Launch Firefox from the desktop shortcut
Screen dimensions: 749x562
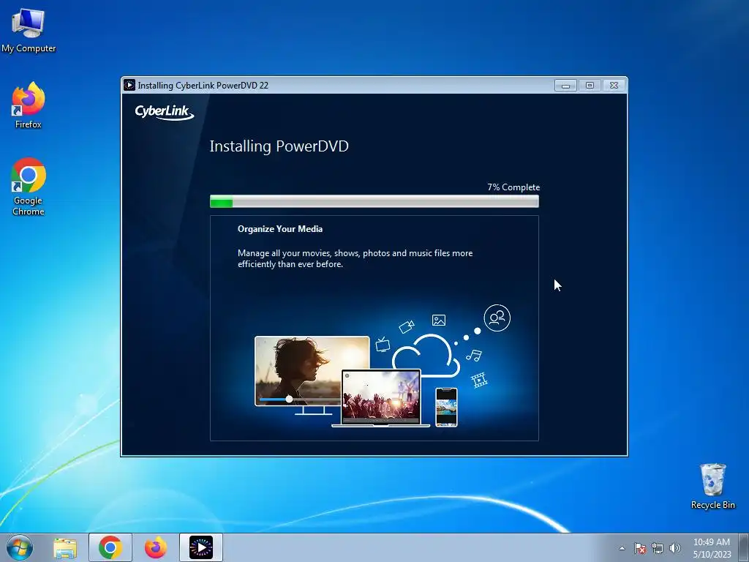tap(29, 105)
